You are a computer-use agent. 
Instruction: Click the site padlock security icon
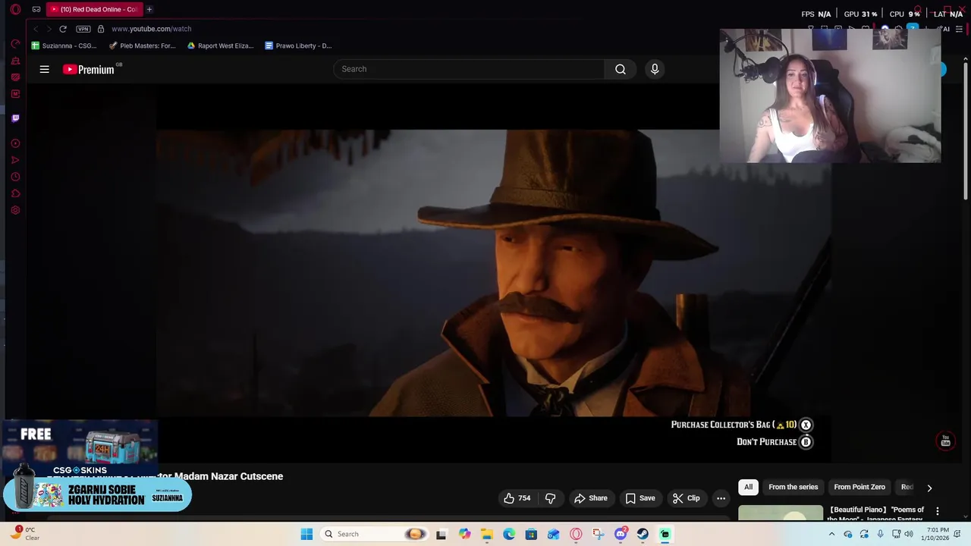pyautogui.click(x=101, y=29)
